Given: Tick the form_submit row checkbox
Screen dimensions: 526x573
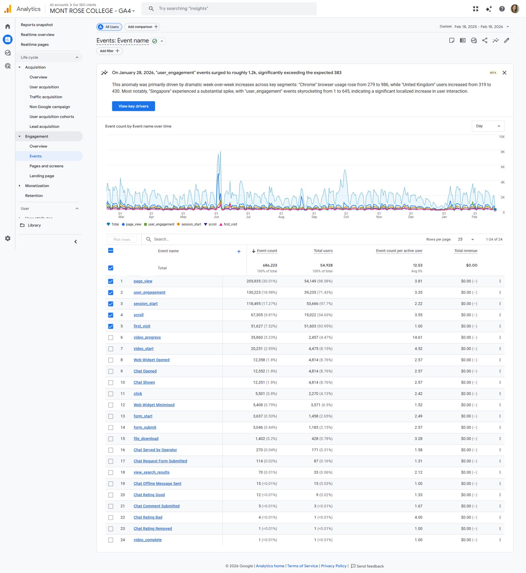Looking at the screenshot, I should pos(111,427).
